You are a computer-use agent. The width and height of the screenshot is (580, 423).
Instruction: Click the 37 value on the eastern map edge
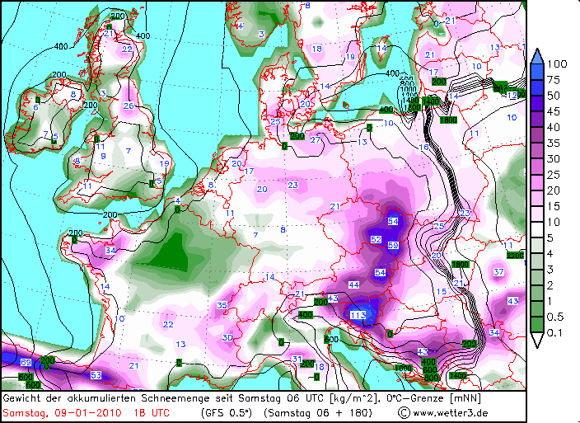[x=498, y=272]
